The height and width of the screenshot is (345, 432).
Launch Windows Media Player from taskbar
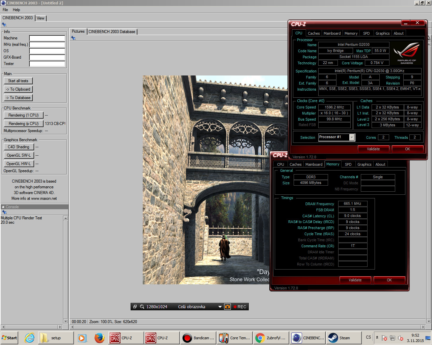(82, 338)
